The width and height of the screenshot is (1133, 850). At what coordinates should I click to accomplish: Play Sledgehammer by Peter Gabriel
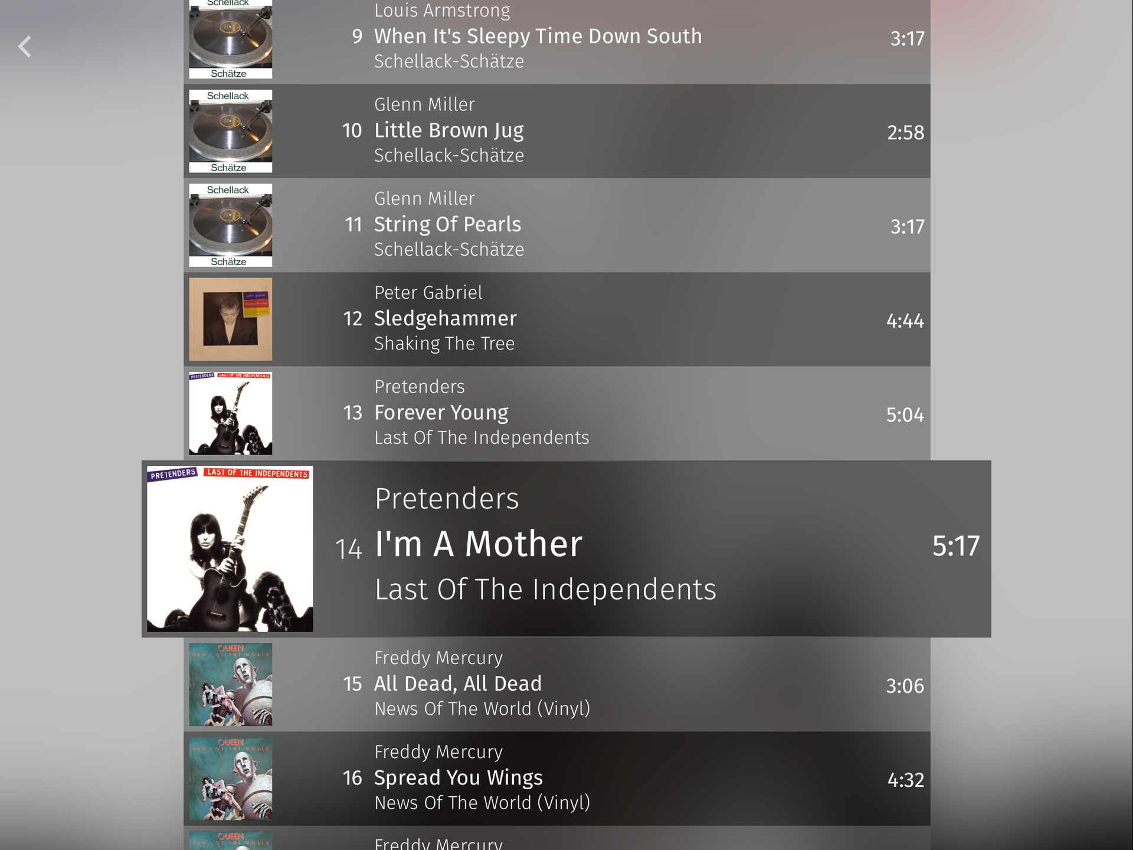coord(556,319)
